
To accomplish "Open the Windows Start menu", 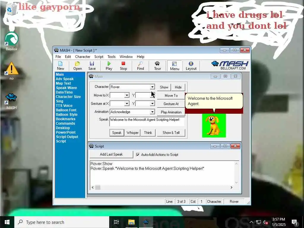I will point(7,222).
